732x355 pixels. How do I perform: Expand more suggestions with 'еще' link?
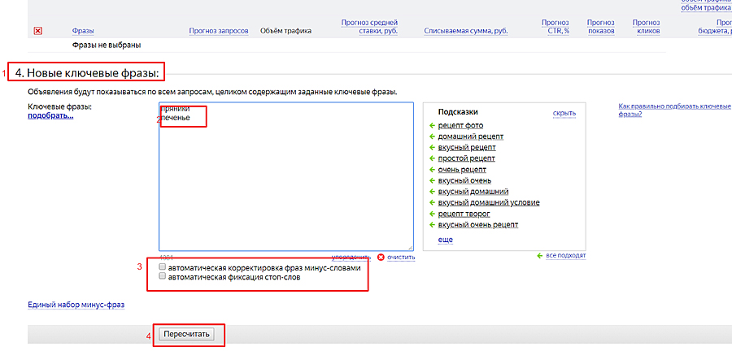pos(445,240)
